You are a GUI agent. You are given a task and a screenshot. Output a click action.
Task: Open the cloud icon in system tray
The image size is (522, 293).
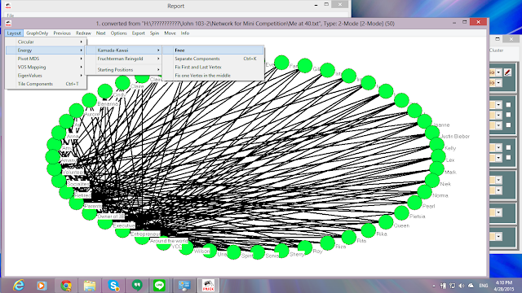pos(471,286)
